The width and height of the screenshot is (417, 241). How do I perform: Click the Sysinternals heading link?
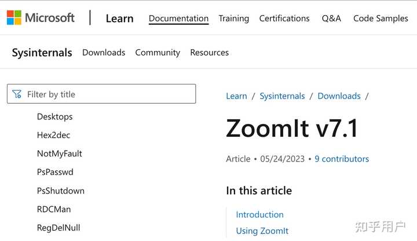click(x=42, y=52)
